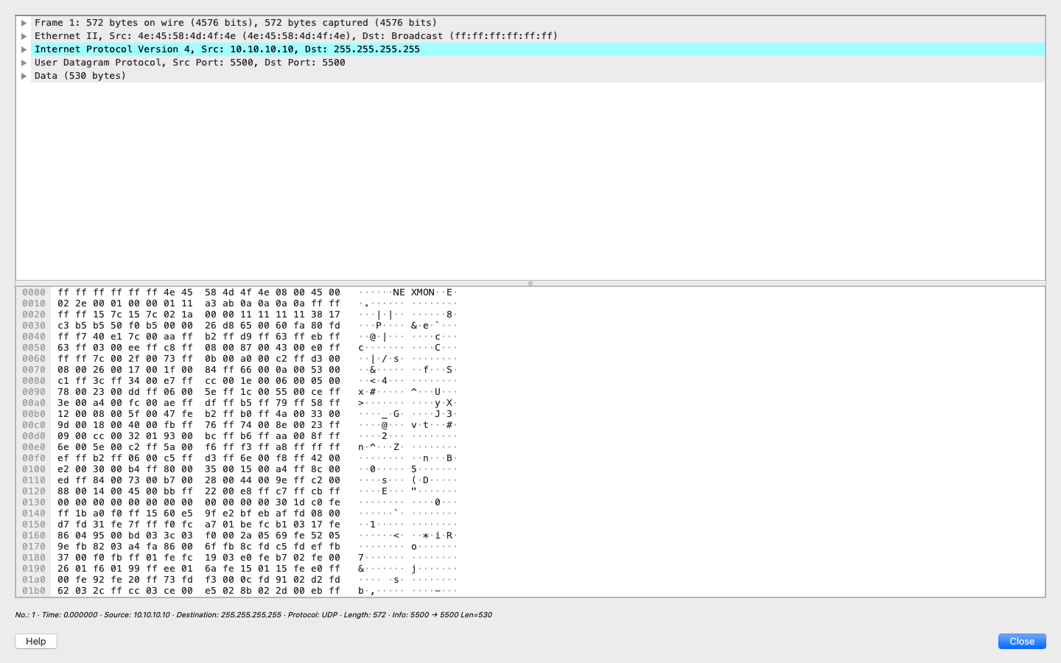Expand the Data (530 bytes) section

coord(24,76)
